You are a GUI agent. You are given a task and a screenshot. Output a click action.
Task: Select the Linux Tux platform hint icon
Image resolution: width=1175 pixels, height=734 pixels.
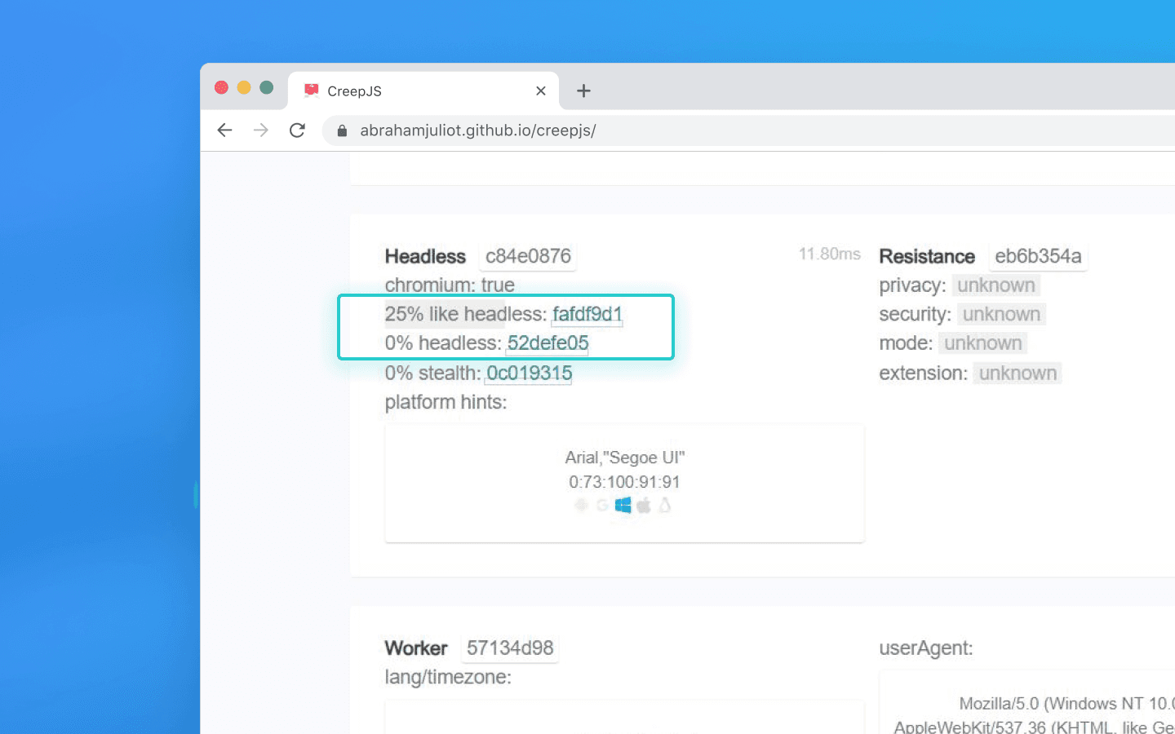pos(665,505)
